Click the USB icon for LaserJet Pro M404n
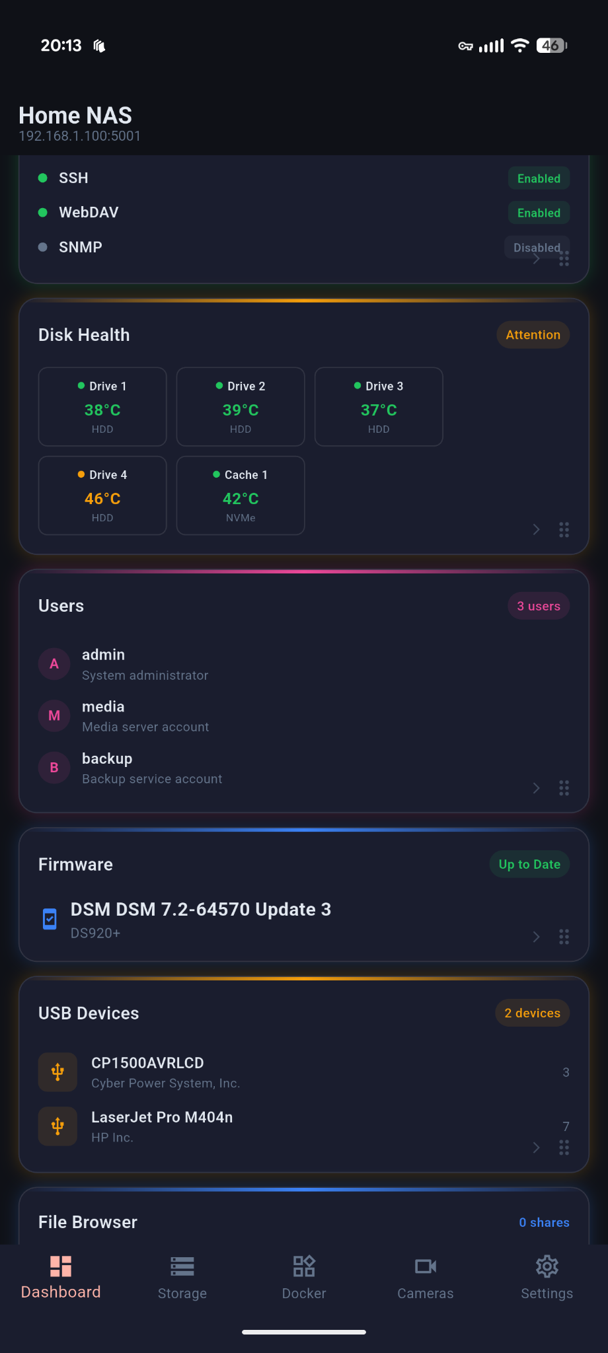The image size is (608, 1353). [57, 1126]
